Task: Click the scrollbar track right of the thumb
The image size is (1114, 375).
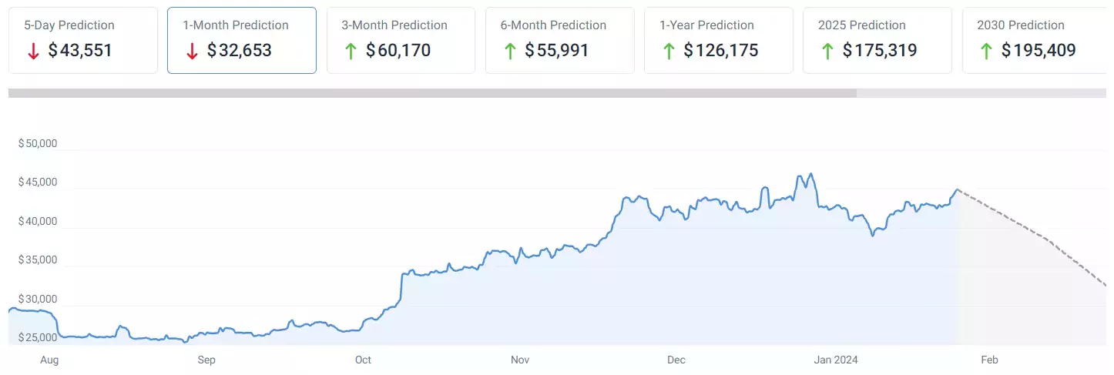Action: [981, 93]
